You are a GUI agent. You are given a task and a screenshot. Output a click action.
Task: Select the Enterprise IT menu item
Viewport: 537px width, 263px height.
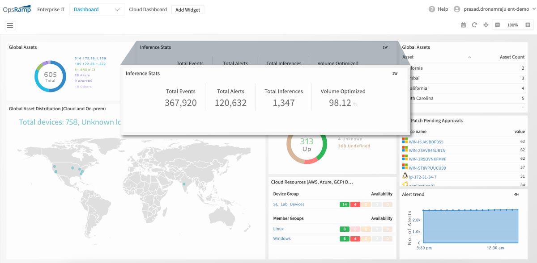pos(51,9)
